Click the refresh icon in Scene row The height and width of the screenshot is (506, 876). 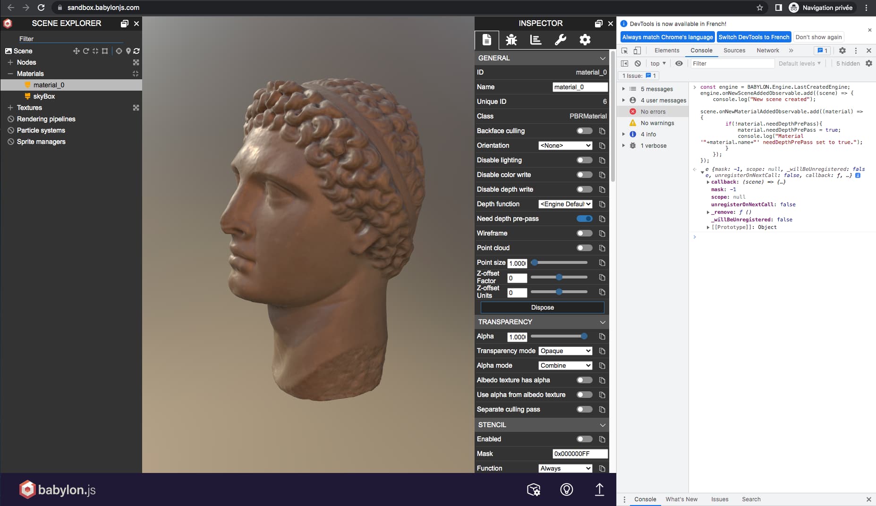[x=136, y=51]
